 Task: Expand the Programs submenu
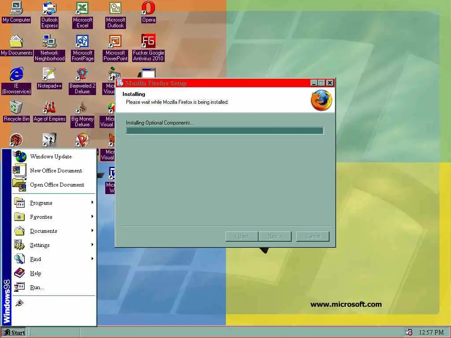click(54, 202)
